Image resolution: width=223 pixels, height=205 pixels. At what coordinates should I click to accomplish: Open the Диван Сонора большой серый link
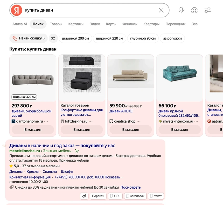click(x=31, y=113)
